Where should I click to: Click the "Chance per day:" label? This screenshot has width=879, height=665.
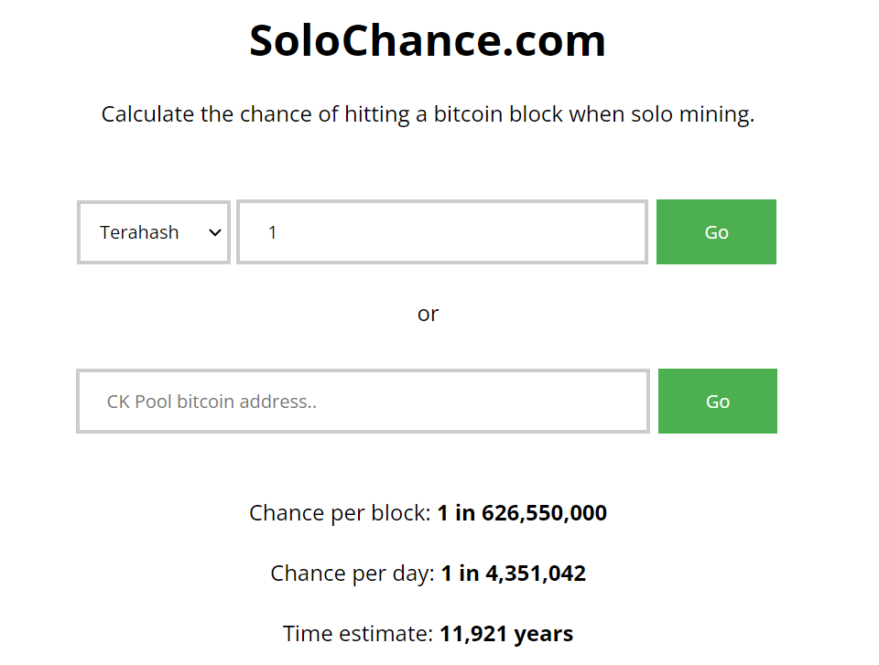coord(353,574)
